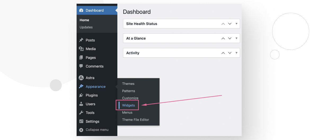
Task: Move At a Glance panel up
Action: 223,38
